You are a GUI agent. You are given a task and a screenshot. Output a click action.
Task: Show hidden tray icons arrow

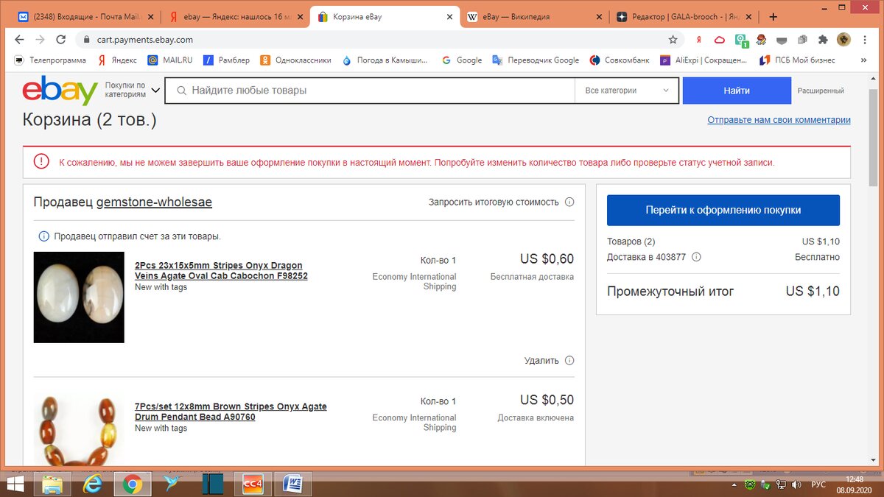coord(733,484)
